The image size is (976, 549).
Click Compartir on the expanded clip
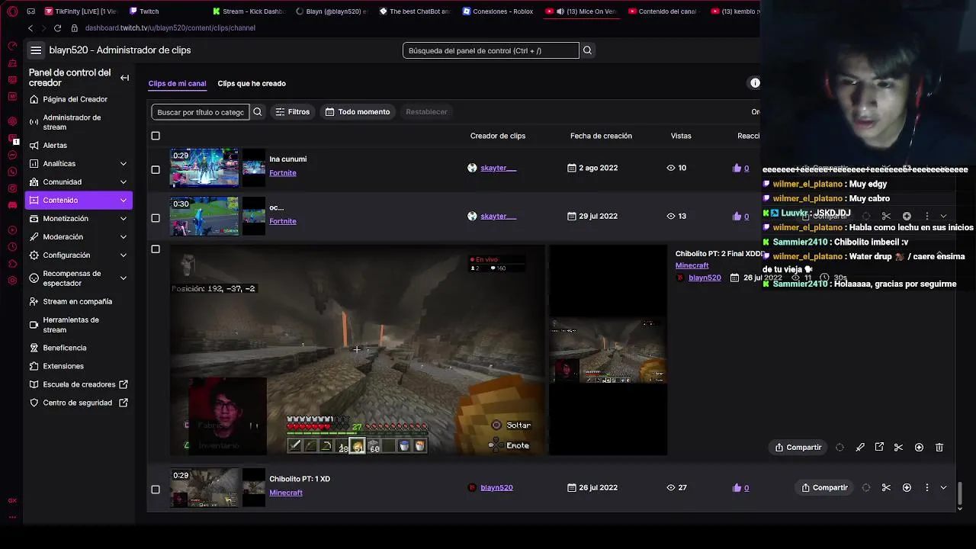click(798, 448)
